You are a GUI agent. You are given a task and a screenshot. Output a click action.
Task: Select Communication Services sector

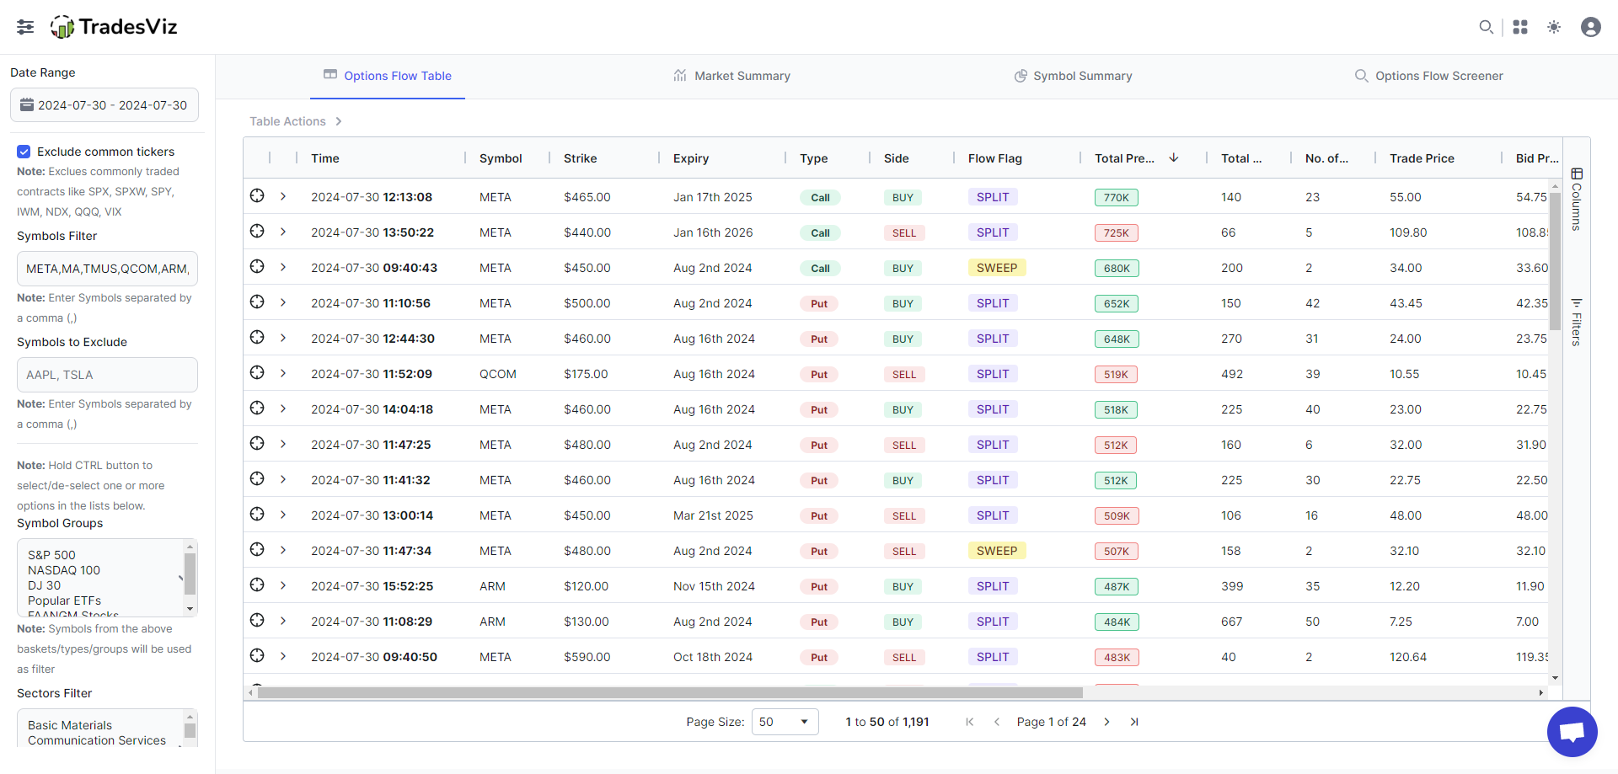coord(97,740)
